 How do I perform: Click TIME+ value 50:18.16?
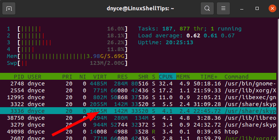click(x=207, y=84)
